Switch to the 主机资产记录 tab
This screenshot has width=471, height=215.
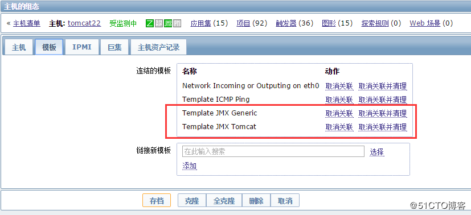[x=158, y=47]
